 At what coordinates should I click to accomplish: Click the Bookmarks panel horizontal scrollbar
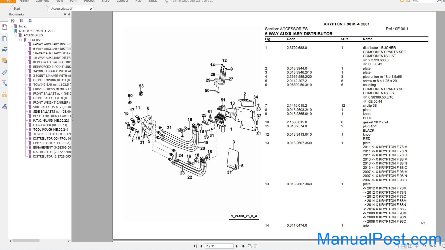coord(26,241)
